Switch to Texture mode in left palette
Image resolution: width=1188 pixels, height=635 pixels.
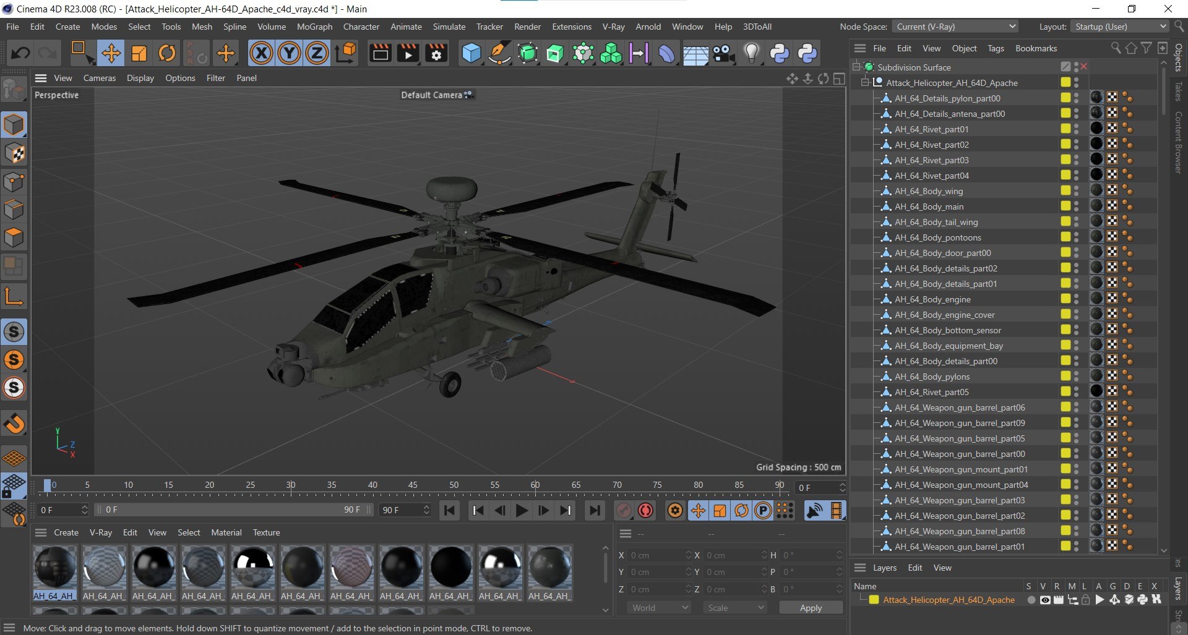(x=14, y=153)
